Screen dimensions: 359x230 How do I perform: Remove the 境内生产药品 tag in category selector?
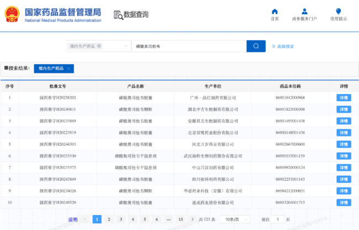(x=99, y=46)
